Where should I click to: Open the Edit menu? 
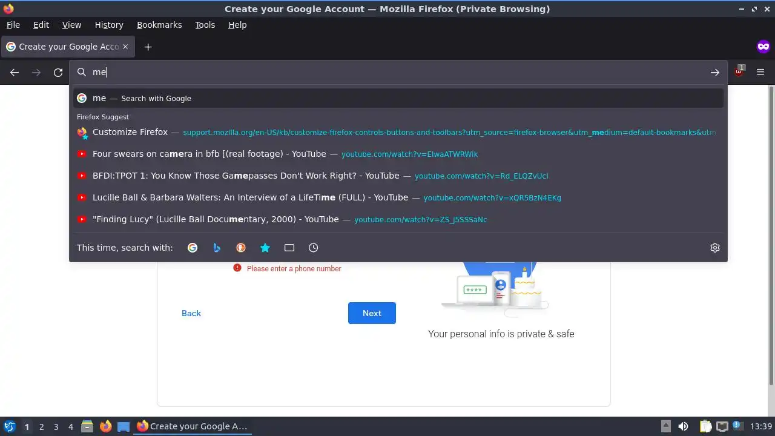click(41, 25)
